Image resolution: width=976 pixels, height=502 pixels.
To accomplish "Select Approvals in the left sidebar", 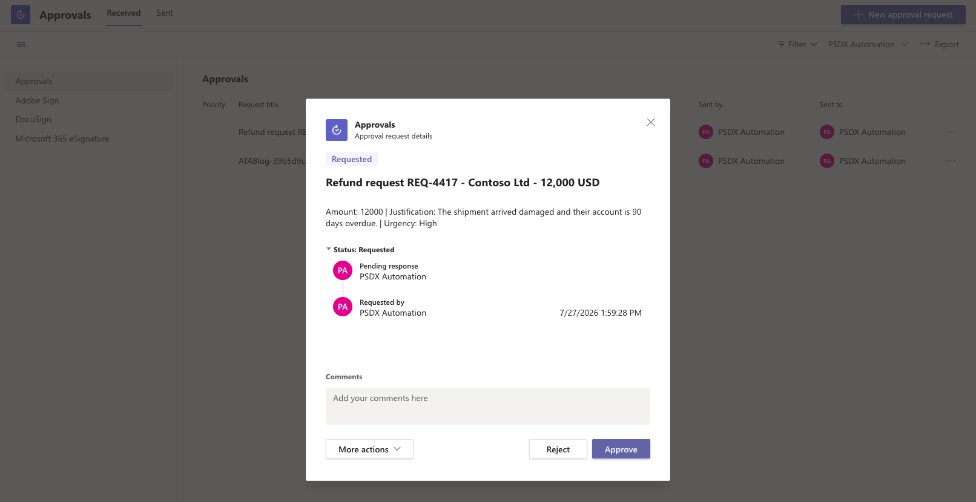I will [88, 81].
